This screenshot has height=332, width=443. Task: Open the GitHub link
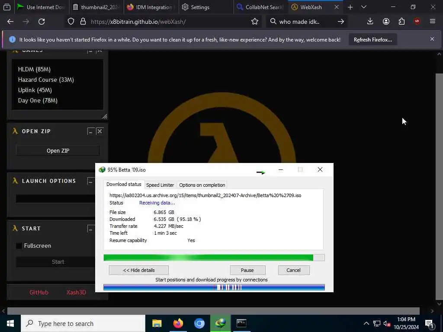pyautogui.click(x=39, y=292)
